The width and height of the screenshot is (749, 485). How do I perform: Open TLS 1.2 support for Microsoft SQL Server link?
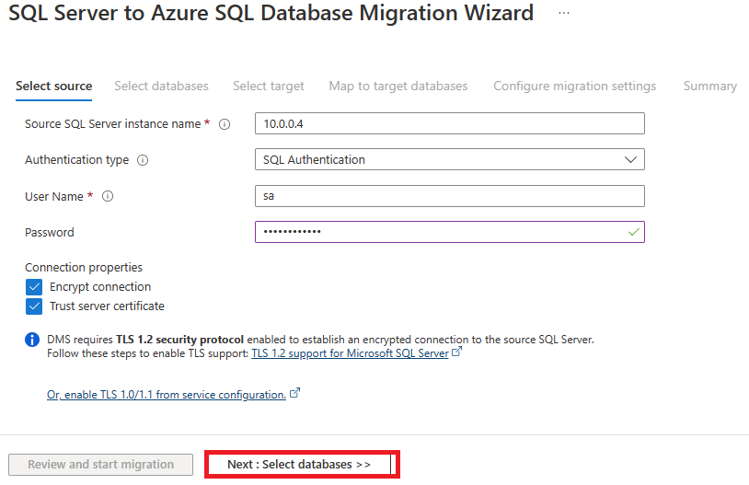click(x=351, y=353)
